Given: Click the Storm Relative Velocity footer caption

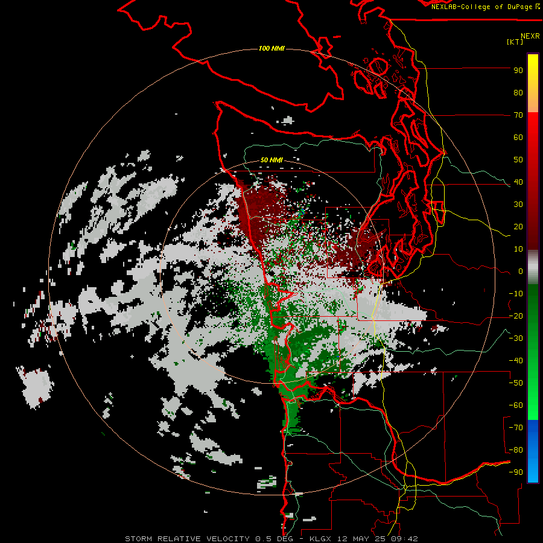Looking at the screenshot, I should pos(271,539).
